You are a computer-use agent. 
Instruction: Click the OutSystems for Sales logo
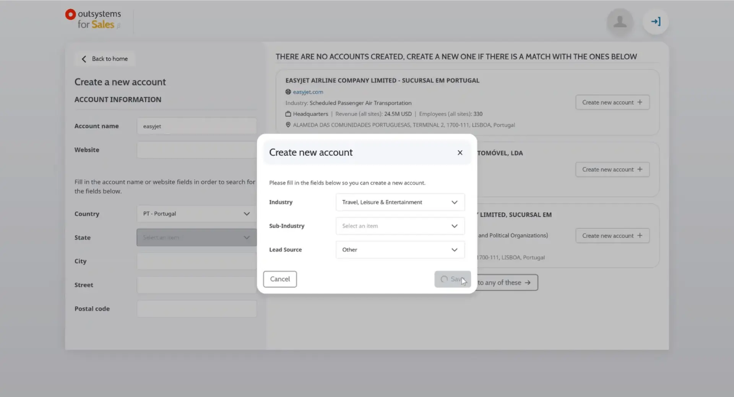93,19
